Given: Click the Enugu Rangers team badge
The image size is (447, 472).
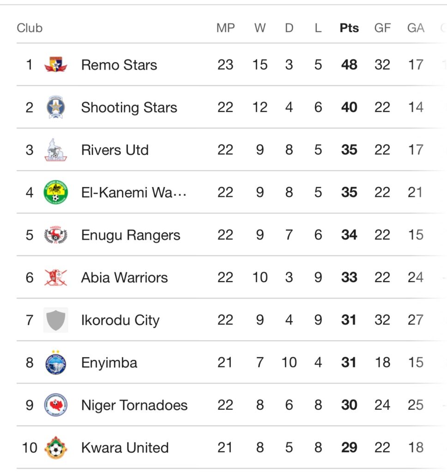Looking at the screenshot, I should 56,235.
